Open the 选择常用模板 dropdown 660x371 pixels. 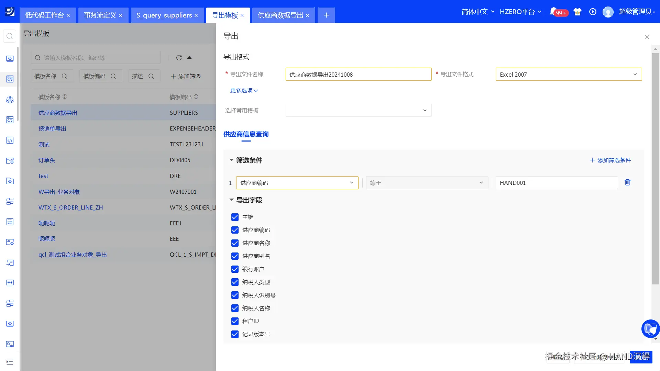(358, 111)
